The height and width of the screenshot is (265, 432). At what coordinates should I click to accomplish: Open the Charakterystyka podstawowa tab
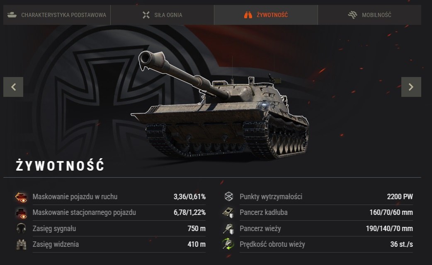(57, 15)
